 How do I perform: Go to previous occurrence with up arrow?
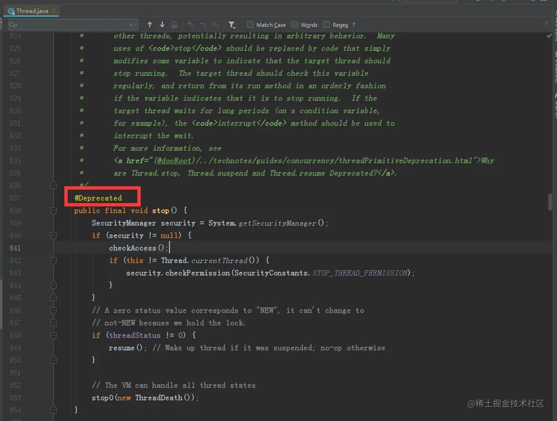tap(149, 24)
